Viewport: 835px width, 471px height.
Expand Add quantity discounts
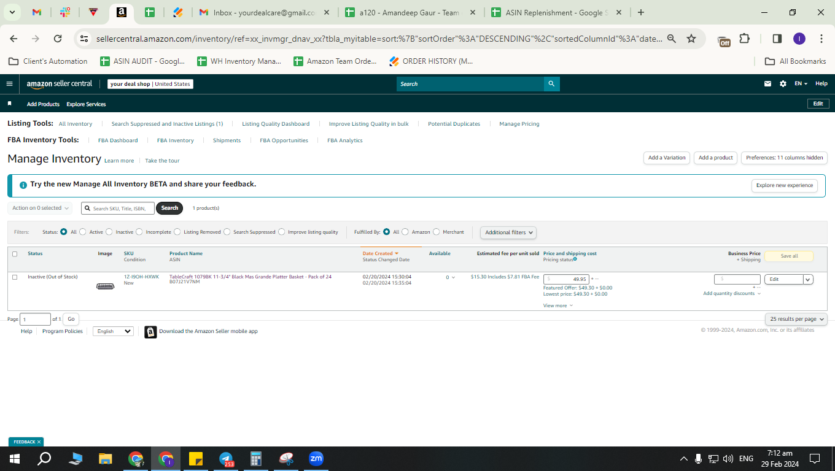click(x=732, y=294)
